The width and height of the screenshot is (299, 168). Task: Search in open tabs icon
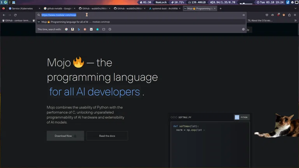[x=104, y=29]
